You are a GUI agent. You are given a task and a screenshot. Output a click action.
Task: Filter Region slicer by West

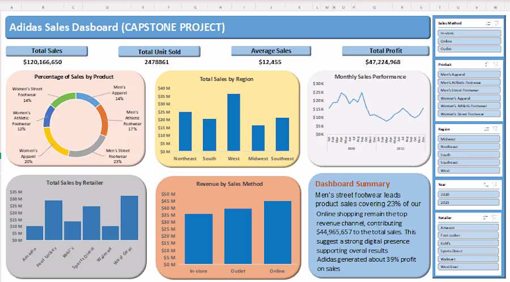tap(469, 170)
